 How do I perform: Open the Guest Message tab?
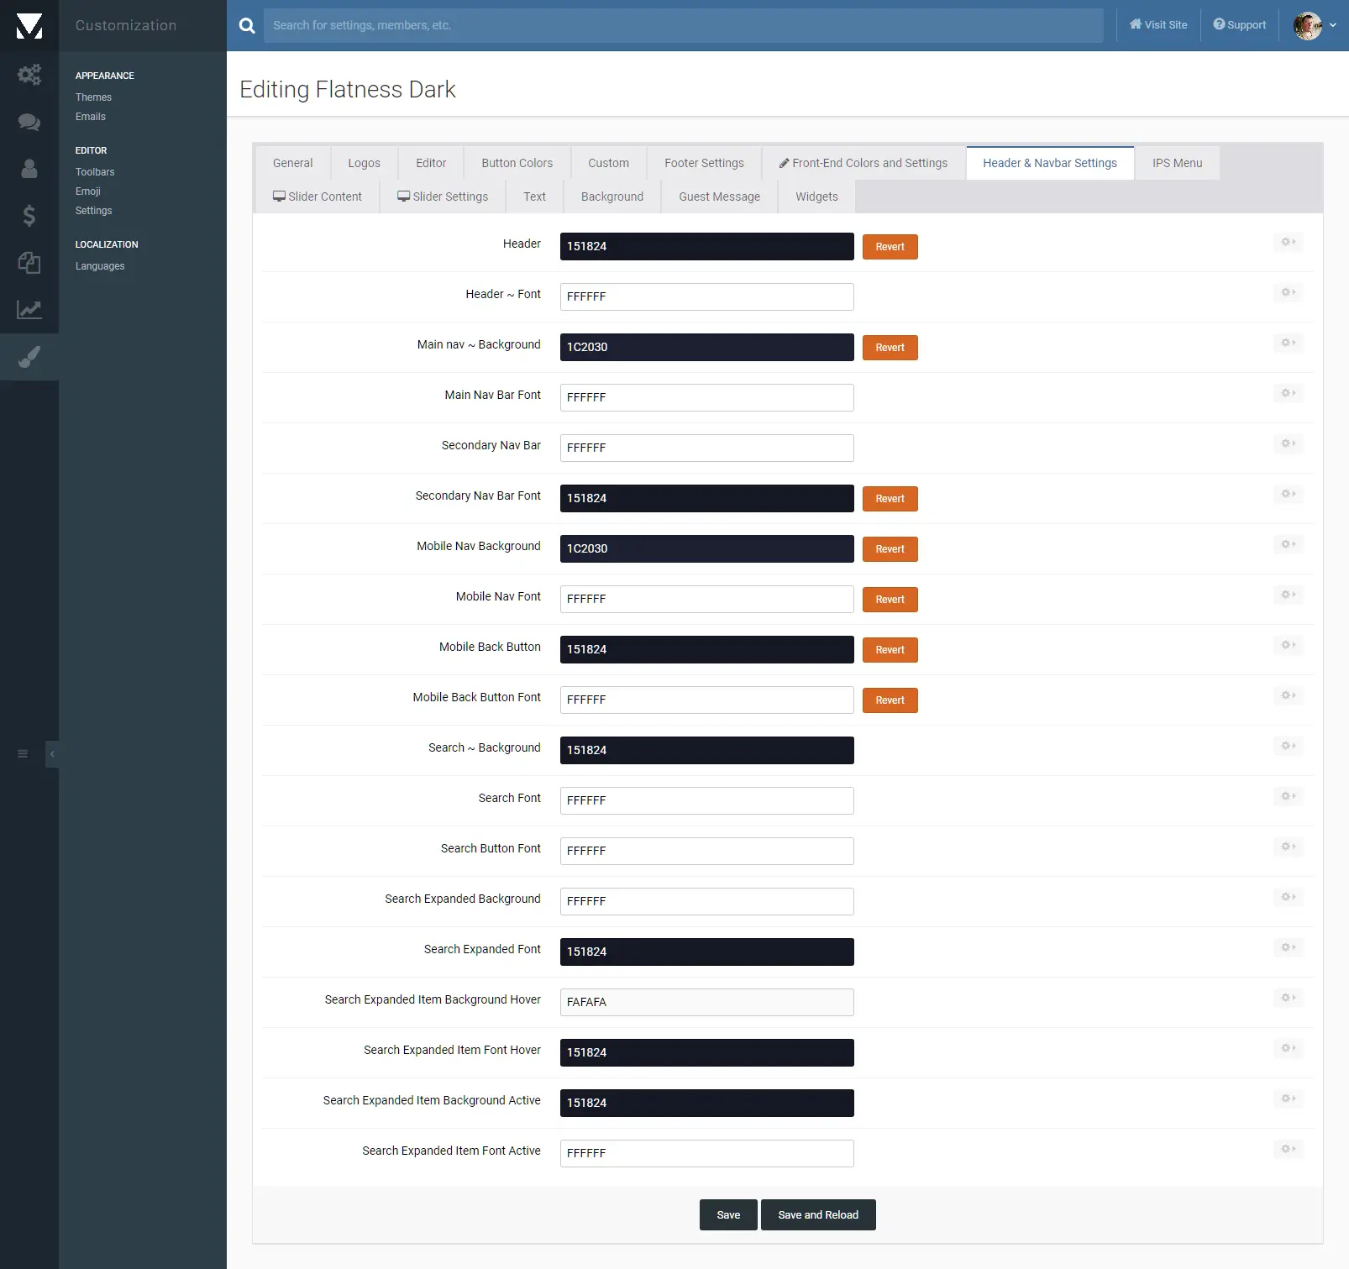click(x=719, y=197)
